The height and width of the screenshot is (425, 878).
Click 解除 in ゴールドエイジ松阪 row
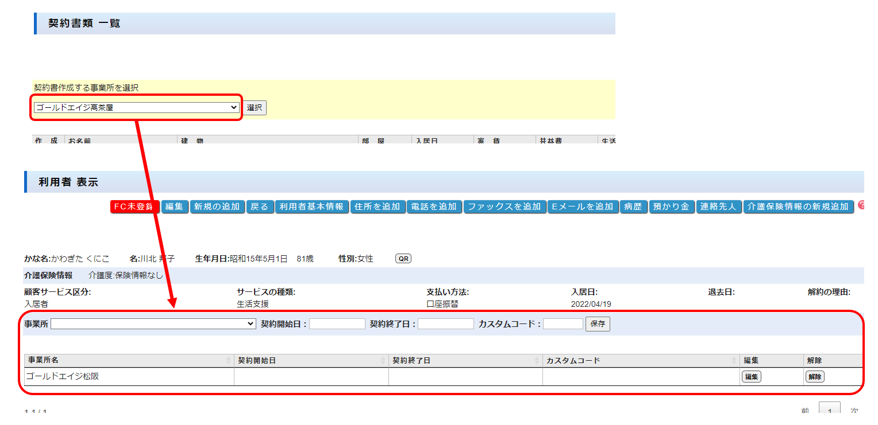[814, 377]
